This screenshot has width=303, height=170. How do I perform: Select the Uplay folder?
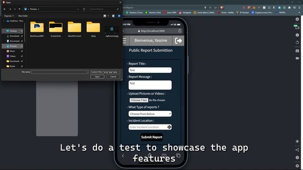(x=93, y=29)
